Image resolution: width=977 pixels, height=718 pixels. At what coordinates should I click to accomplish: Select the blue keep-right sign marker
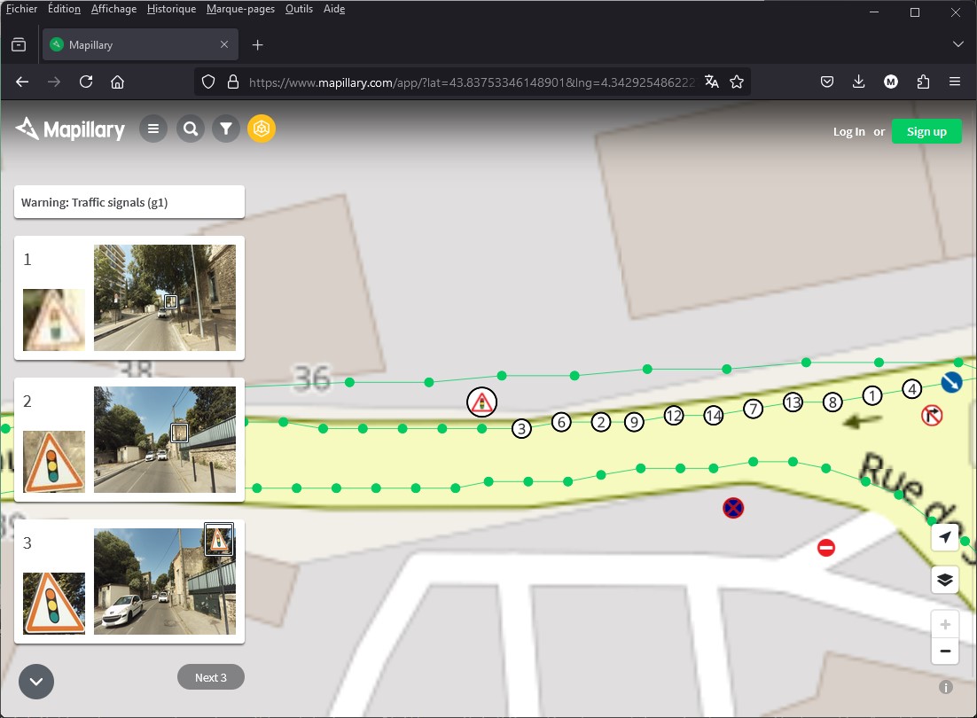coord(950,382)
